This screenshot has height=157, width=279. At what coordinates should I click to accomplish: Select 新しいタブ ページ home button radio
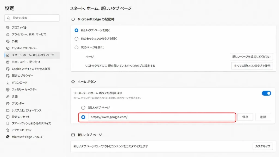pyautogui.click(x=83, y=108)
